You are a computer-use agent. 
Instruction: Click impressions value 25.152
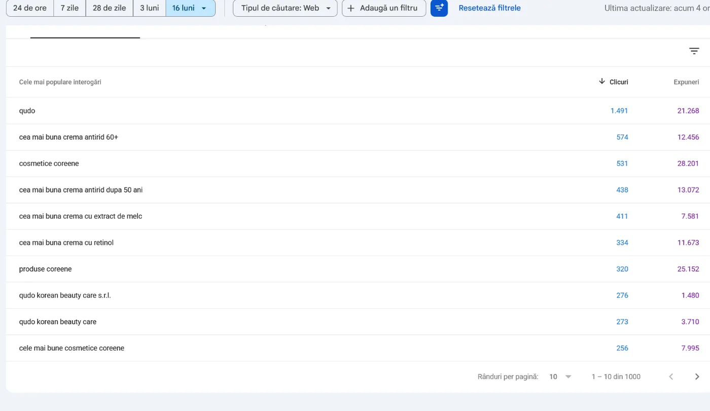pyautogui.click(x=688, y=269)
